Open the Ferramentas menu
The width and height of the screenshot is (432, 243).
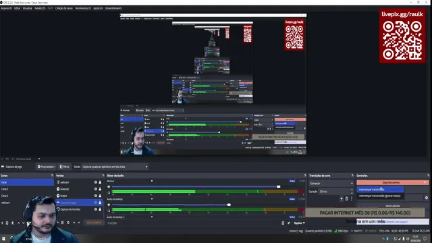(x=83, y=8)
